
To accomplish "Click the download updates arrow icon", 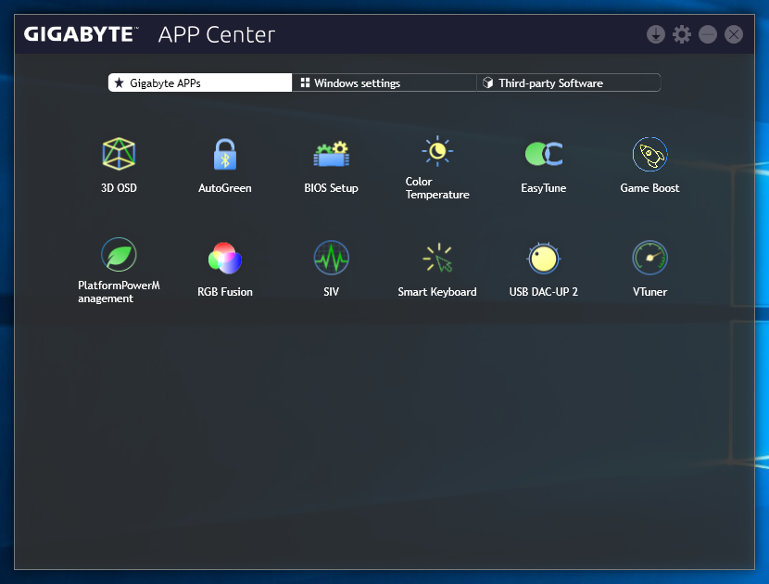I will point(656,34).
